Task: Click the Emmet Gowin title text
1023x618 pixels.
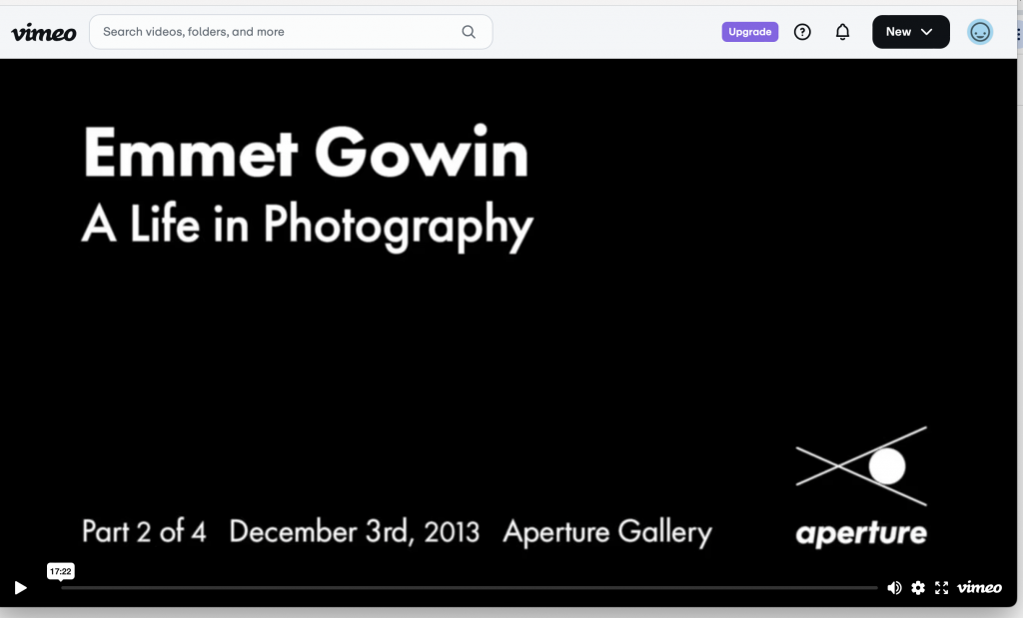Action: pyautogui.click(x=306, y=153)
